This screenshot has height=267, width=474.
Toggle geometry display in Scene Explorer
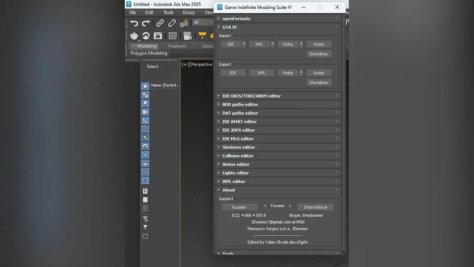click(145, 86)
